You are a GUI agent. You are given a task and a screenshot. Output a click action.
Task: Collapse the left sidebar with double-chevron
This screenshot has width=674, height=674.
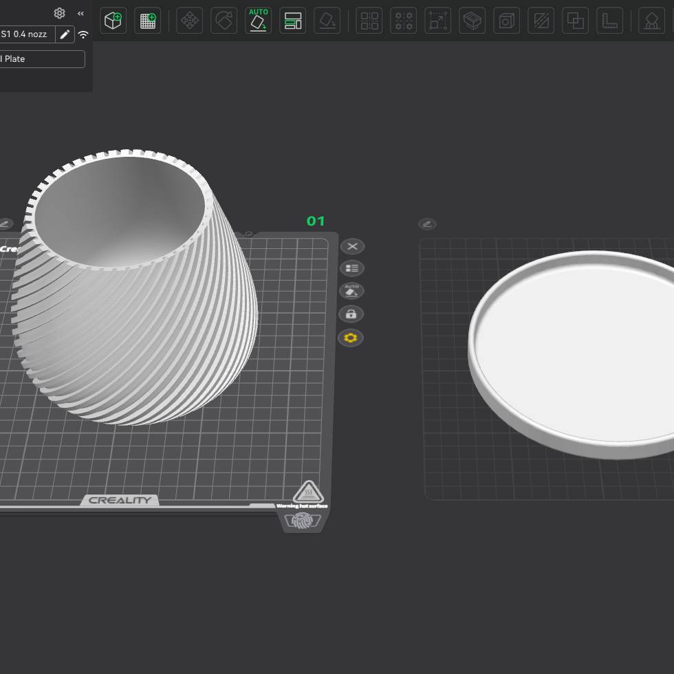point(80,13)
